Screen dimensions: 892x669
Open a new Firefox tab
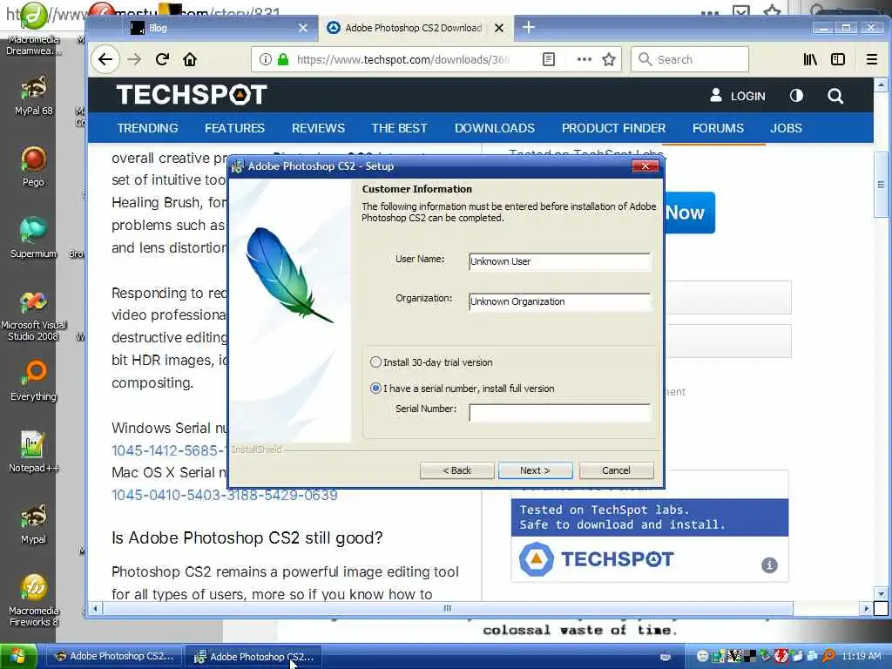[529, 27]
